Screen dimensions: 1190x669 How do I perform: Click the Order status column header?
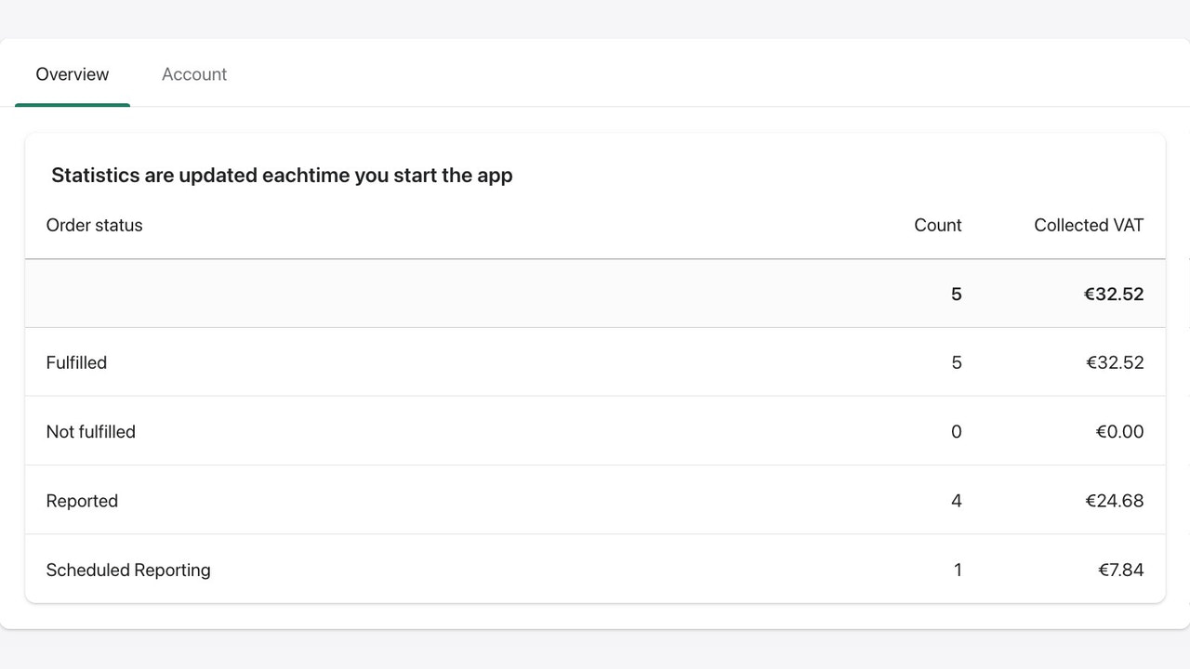pos(94,225)
